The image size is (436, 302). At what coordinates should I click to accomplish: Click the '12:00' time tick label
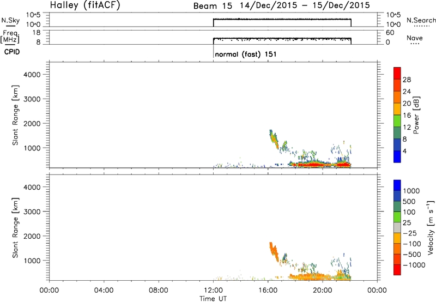click(213, 291)
